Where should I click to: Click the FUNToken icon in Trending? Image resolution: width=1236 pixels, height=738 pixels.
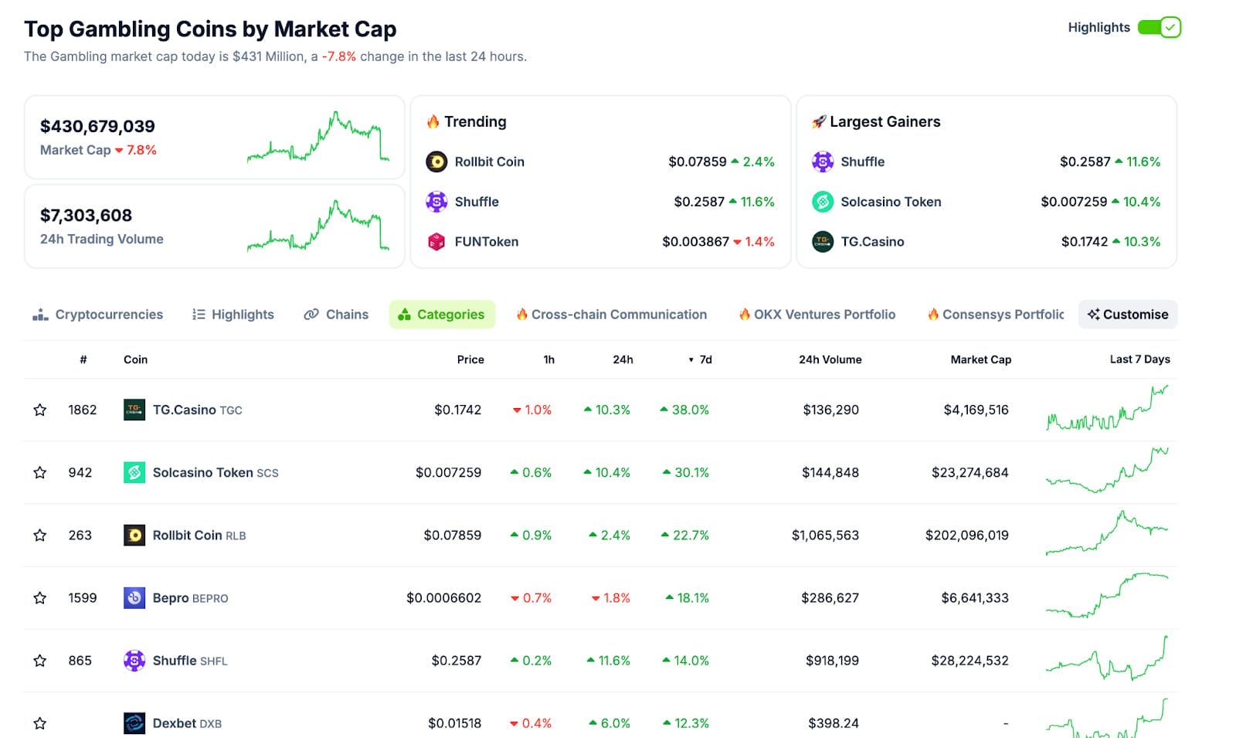[x=436, y=241]
